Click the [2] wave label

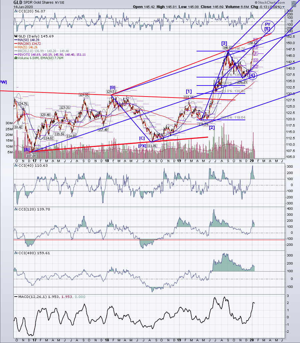[x=212, y=128]
